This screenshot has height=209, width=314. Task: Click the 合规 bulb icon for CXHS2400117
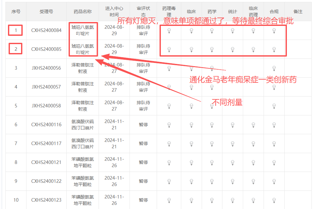pyautogui.click(x=274, y=144)
